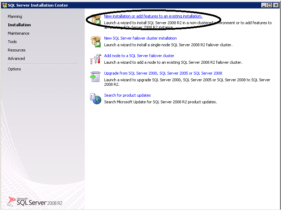Start New SQL Server failover cluster installation
The image size is (281, 215).
[x=140, y=38]
